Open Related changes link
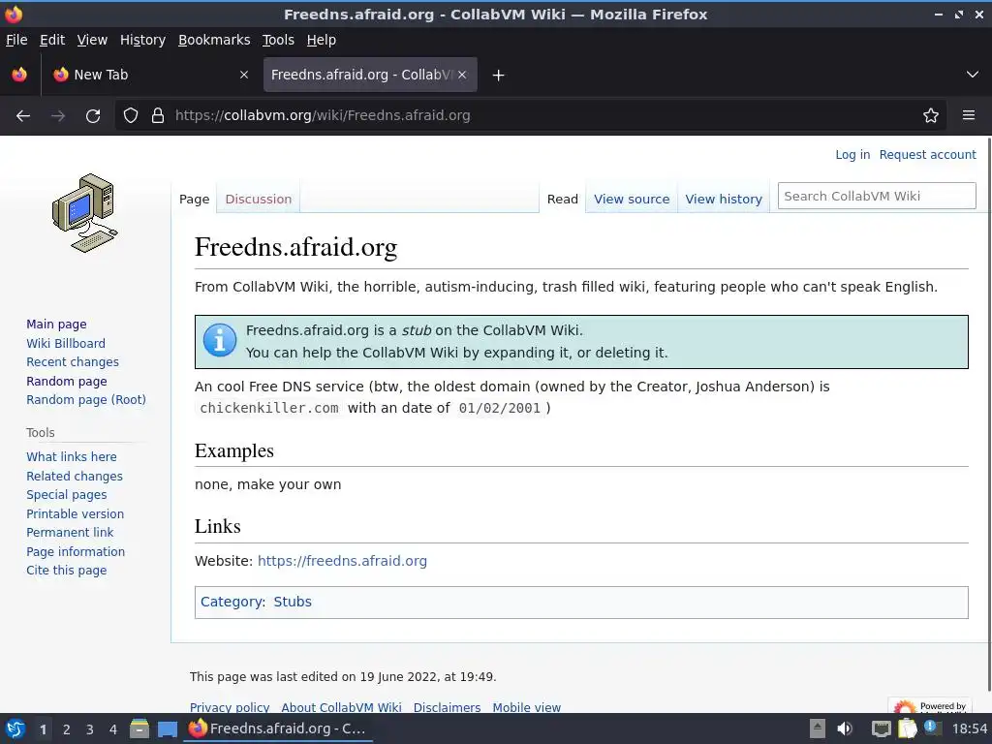This screenshot has width=992, height=744. coord(74,477)
